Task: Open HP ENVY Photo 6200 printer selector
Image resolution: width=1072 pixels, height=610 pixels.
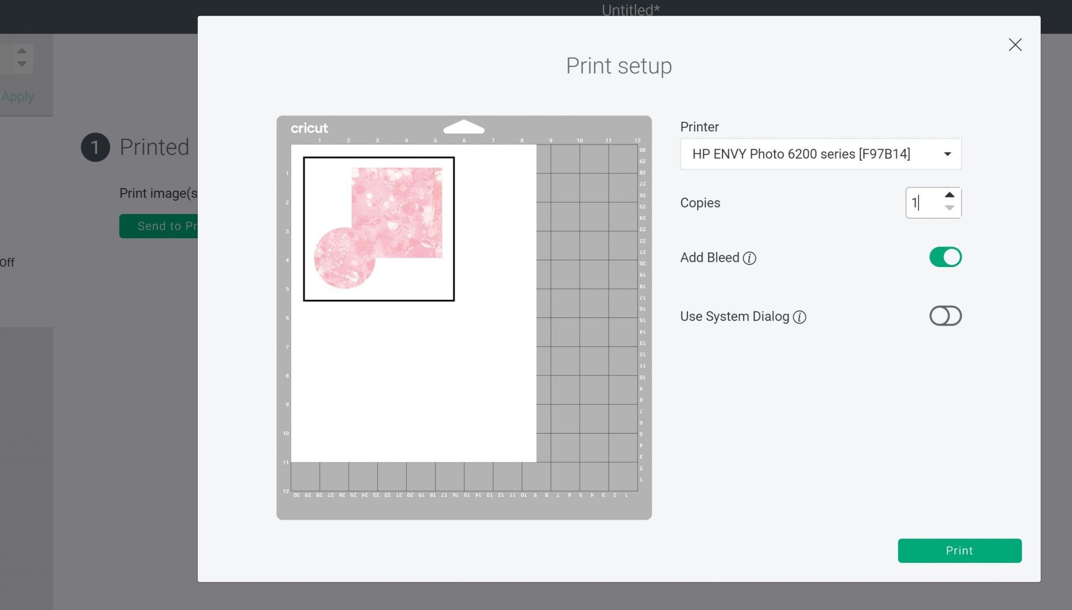Action: [820, 154]
